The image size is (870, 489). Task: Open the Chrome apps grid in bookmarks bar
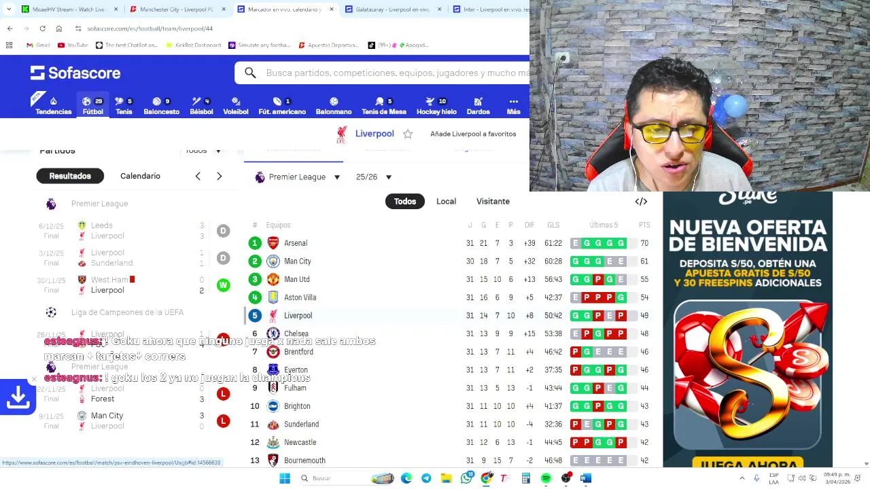pos(9,45)
